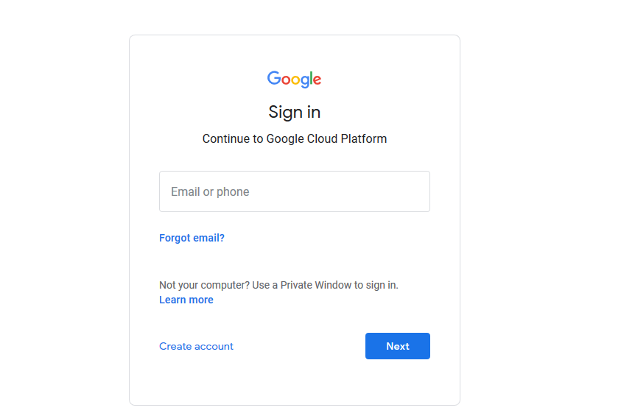Viewport: 635px width, 416px height.
Task: Open the Learn more link
Action: click(x=186, y=300)
